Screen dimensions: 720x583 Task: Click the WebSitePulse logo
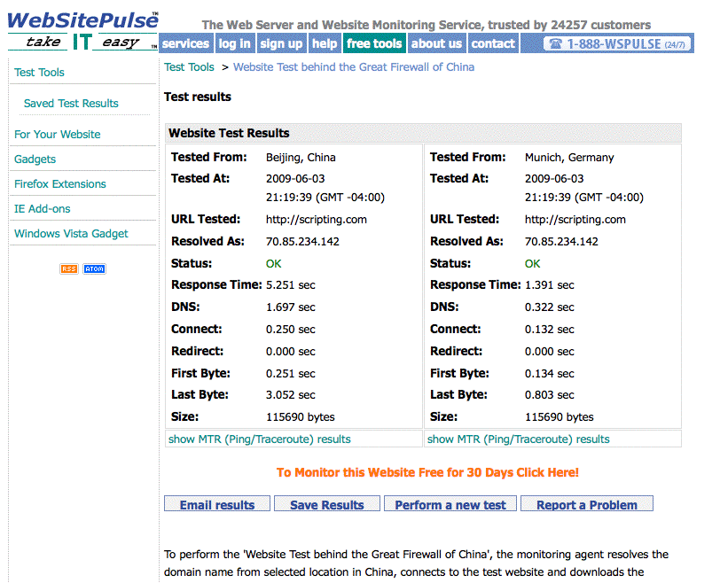coord(82,30)
